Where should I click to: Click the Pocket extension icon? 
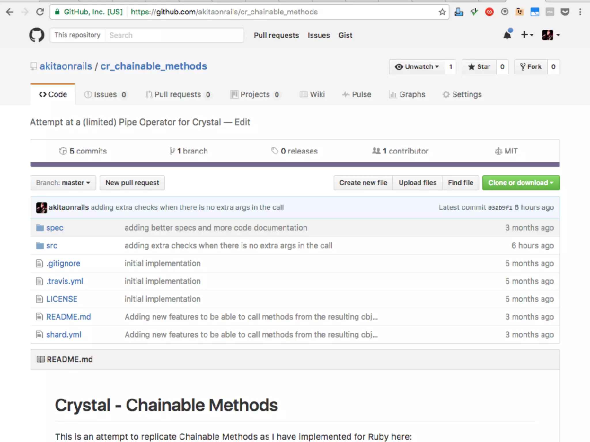tap(565, 12)
